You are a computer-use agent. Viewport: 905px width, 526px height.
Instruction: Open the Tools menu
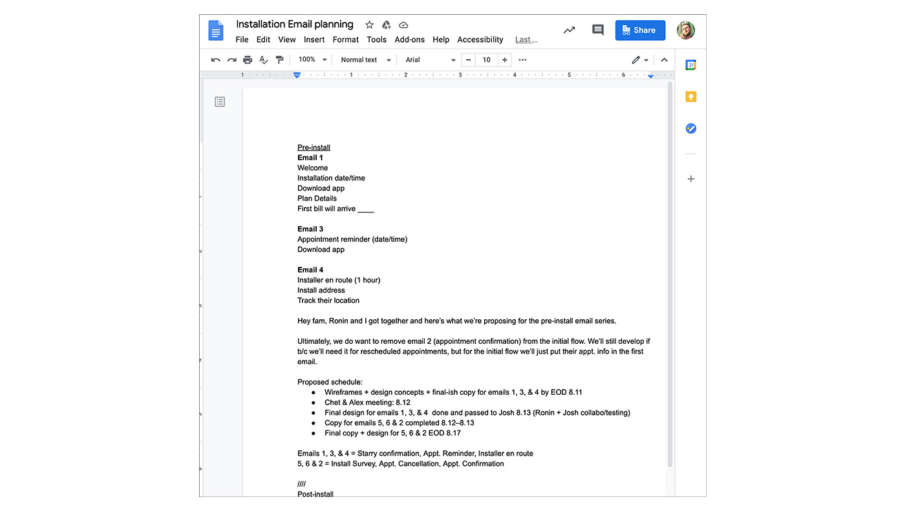pos(376,39)
